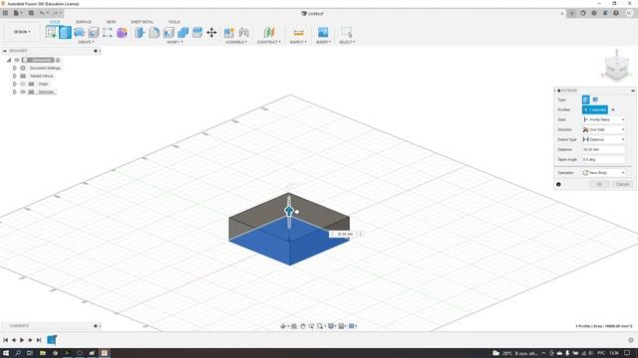Image resolution: width=638 pixels, height=358 pixels.
Task: Click the Select tool icon
Action: click(347, 32)
